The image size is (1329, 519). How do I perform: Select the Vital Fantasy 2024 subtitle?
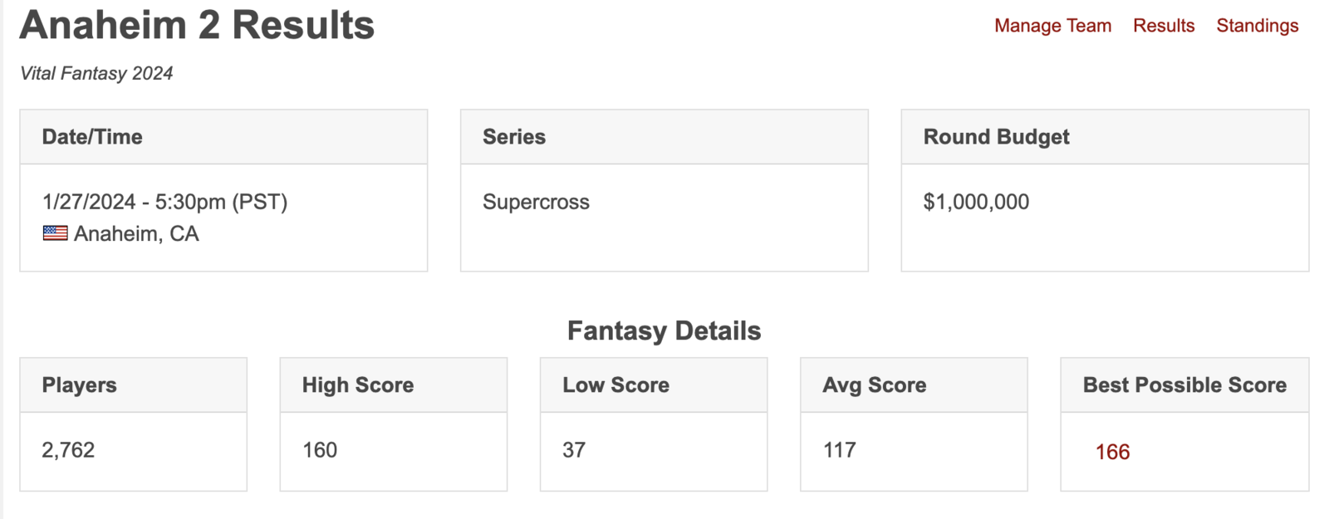96,73
